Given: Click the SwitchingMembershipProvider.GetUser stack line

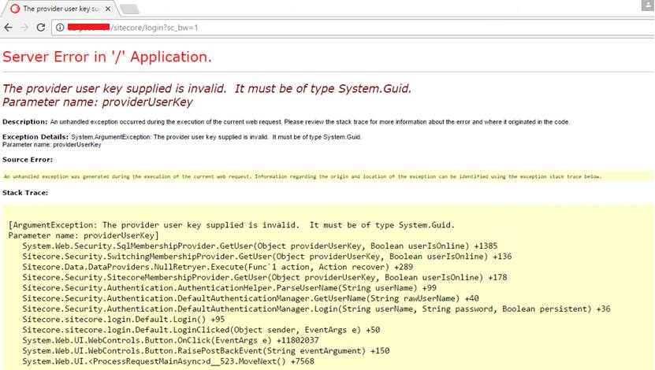Looking at the screenshot, I should (267, 257).
